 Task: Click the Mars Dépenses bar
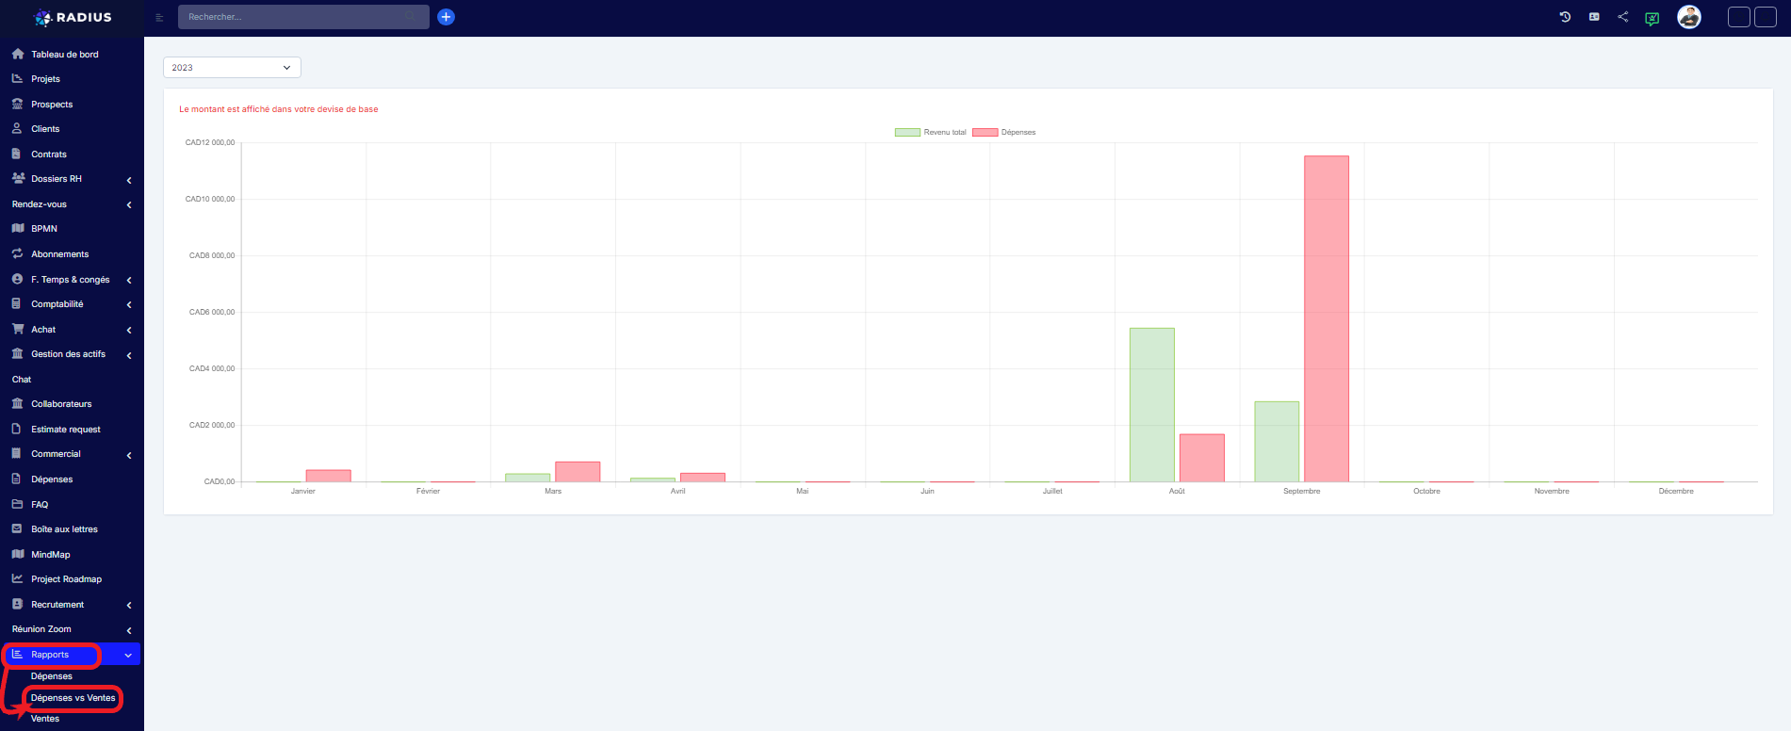click(x=578, y=472)
